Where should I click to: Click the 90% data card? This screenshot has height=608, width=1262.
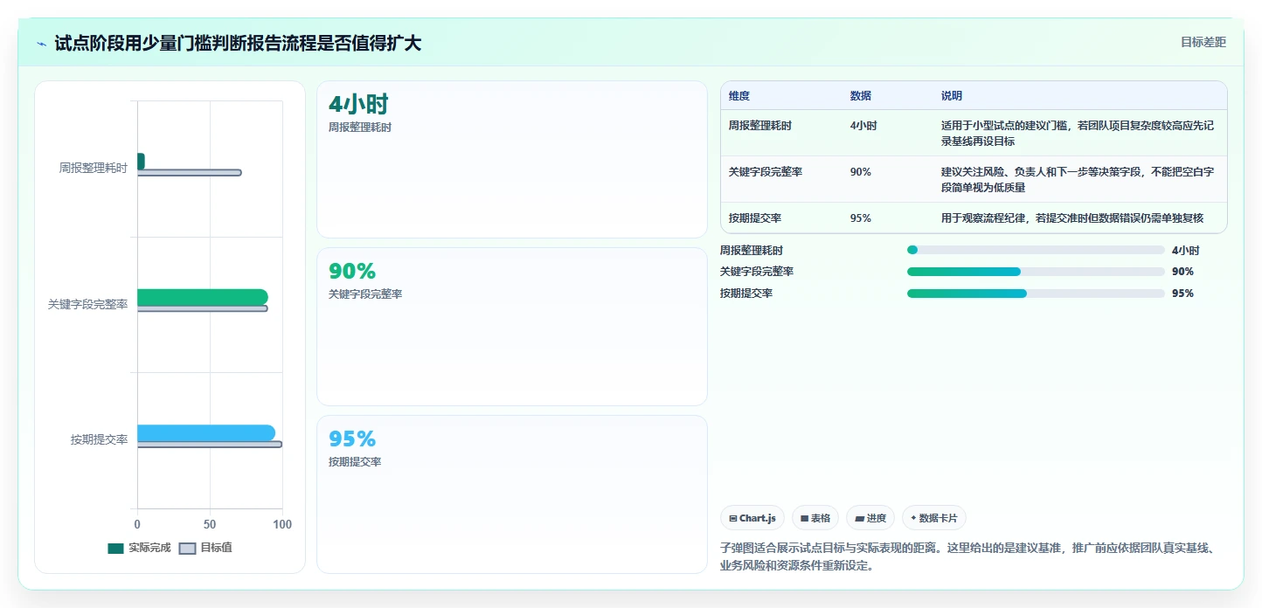pos(512,327)
